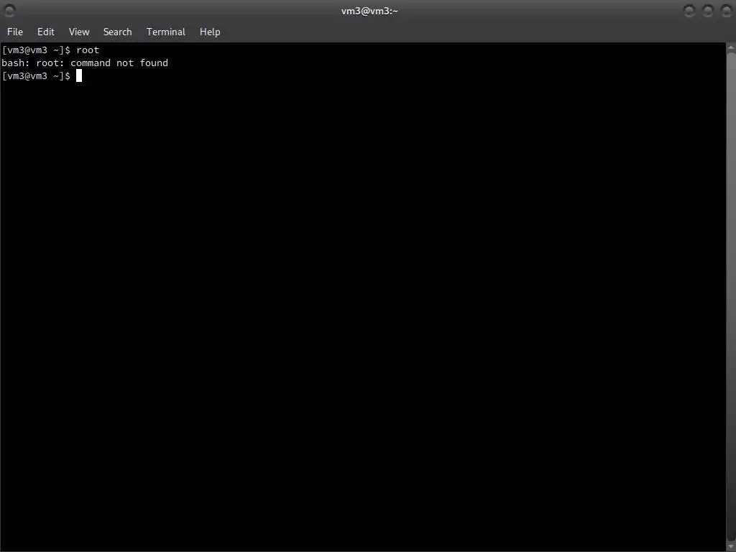This screenshot has height=552, width=736.
Task: Open the Edit menu
Action: click(45, 32)
